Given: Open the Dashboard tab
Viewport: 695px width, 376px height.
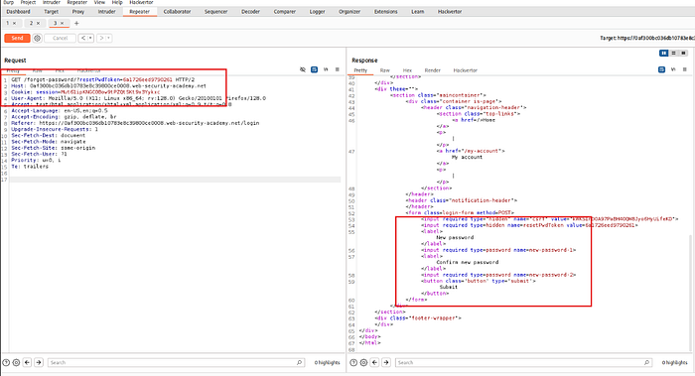Looking at the screenshot, I should [18, 12].
